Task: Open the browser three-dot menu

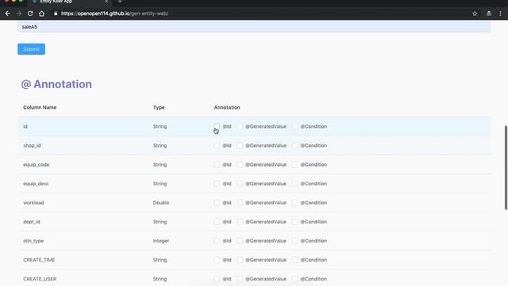Action: tap(500, 14)
